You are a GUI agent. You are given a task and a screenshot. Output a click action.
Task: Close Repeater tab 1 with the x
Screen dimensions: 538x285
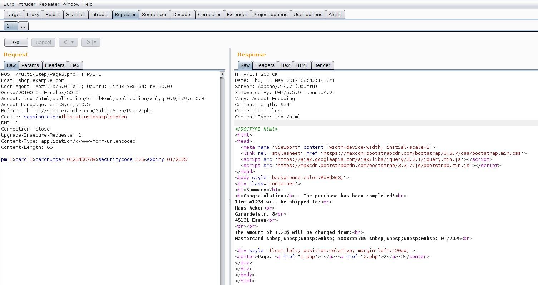click(x=14, y=26)
